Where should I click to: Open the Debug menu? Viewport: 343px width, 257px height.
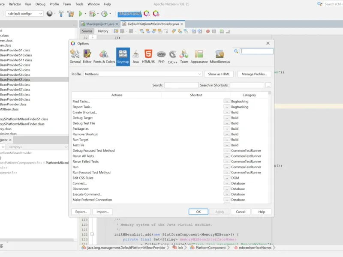(40, 4)
